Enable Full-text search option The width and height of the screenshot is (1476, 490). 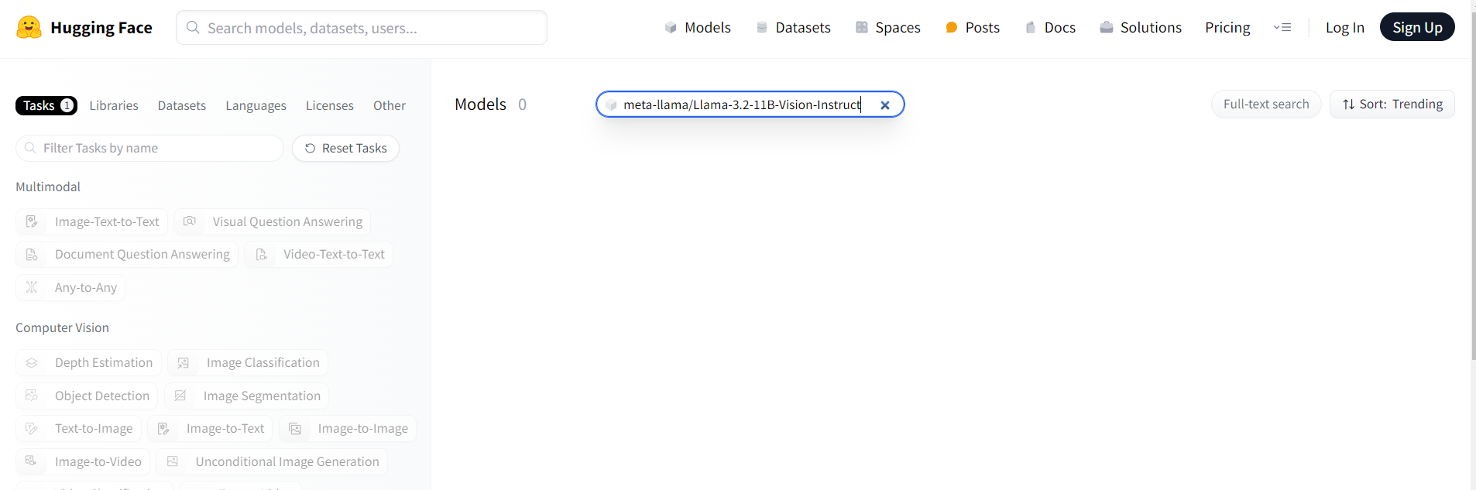[x=1266, y=105]
